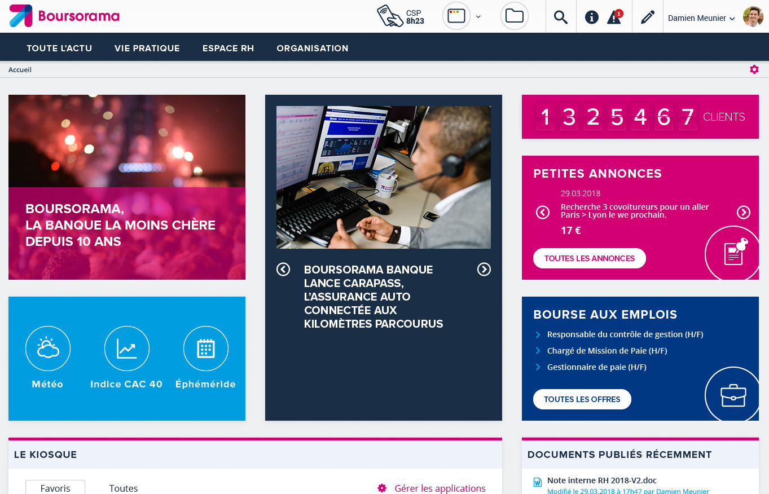Open the Toute l'actu menu

(x=59, y=48)
